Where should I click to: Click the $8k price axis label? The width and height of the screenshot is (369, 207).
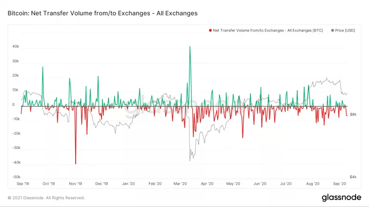pyautogui.click(x=354, y=114)
